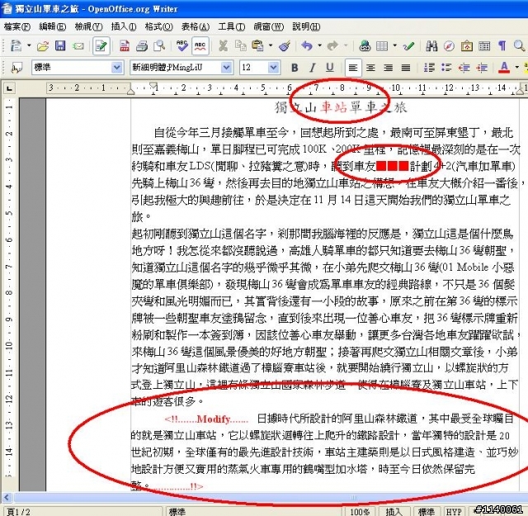Open the 格式(O) menu
Screen dimensions: 528x516
coord(159,26)
